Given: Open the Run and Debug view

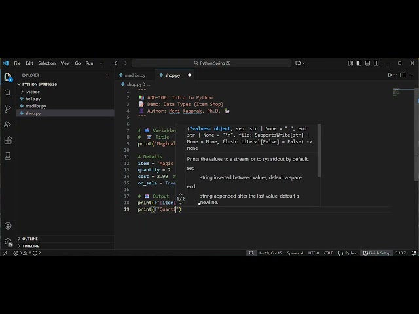Looking at the screenshot, I should (x=8, y=124).
